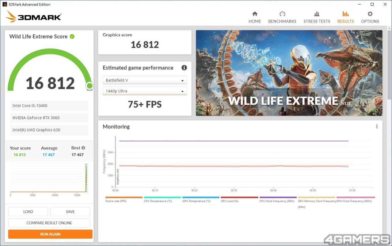The height and width of the screenshot is (246, 392).
Task: Toggle GPU Temperature legend swatch
Action: (x=201, y=197)
